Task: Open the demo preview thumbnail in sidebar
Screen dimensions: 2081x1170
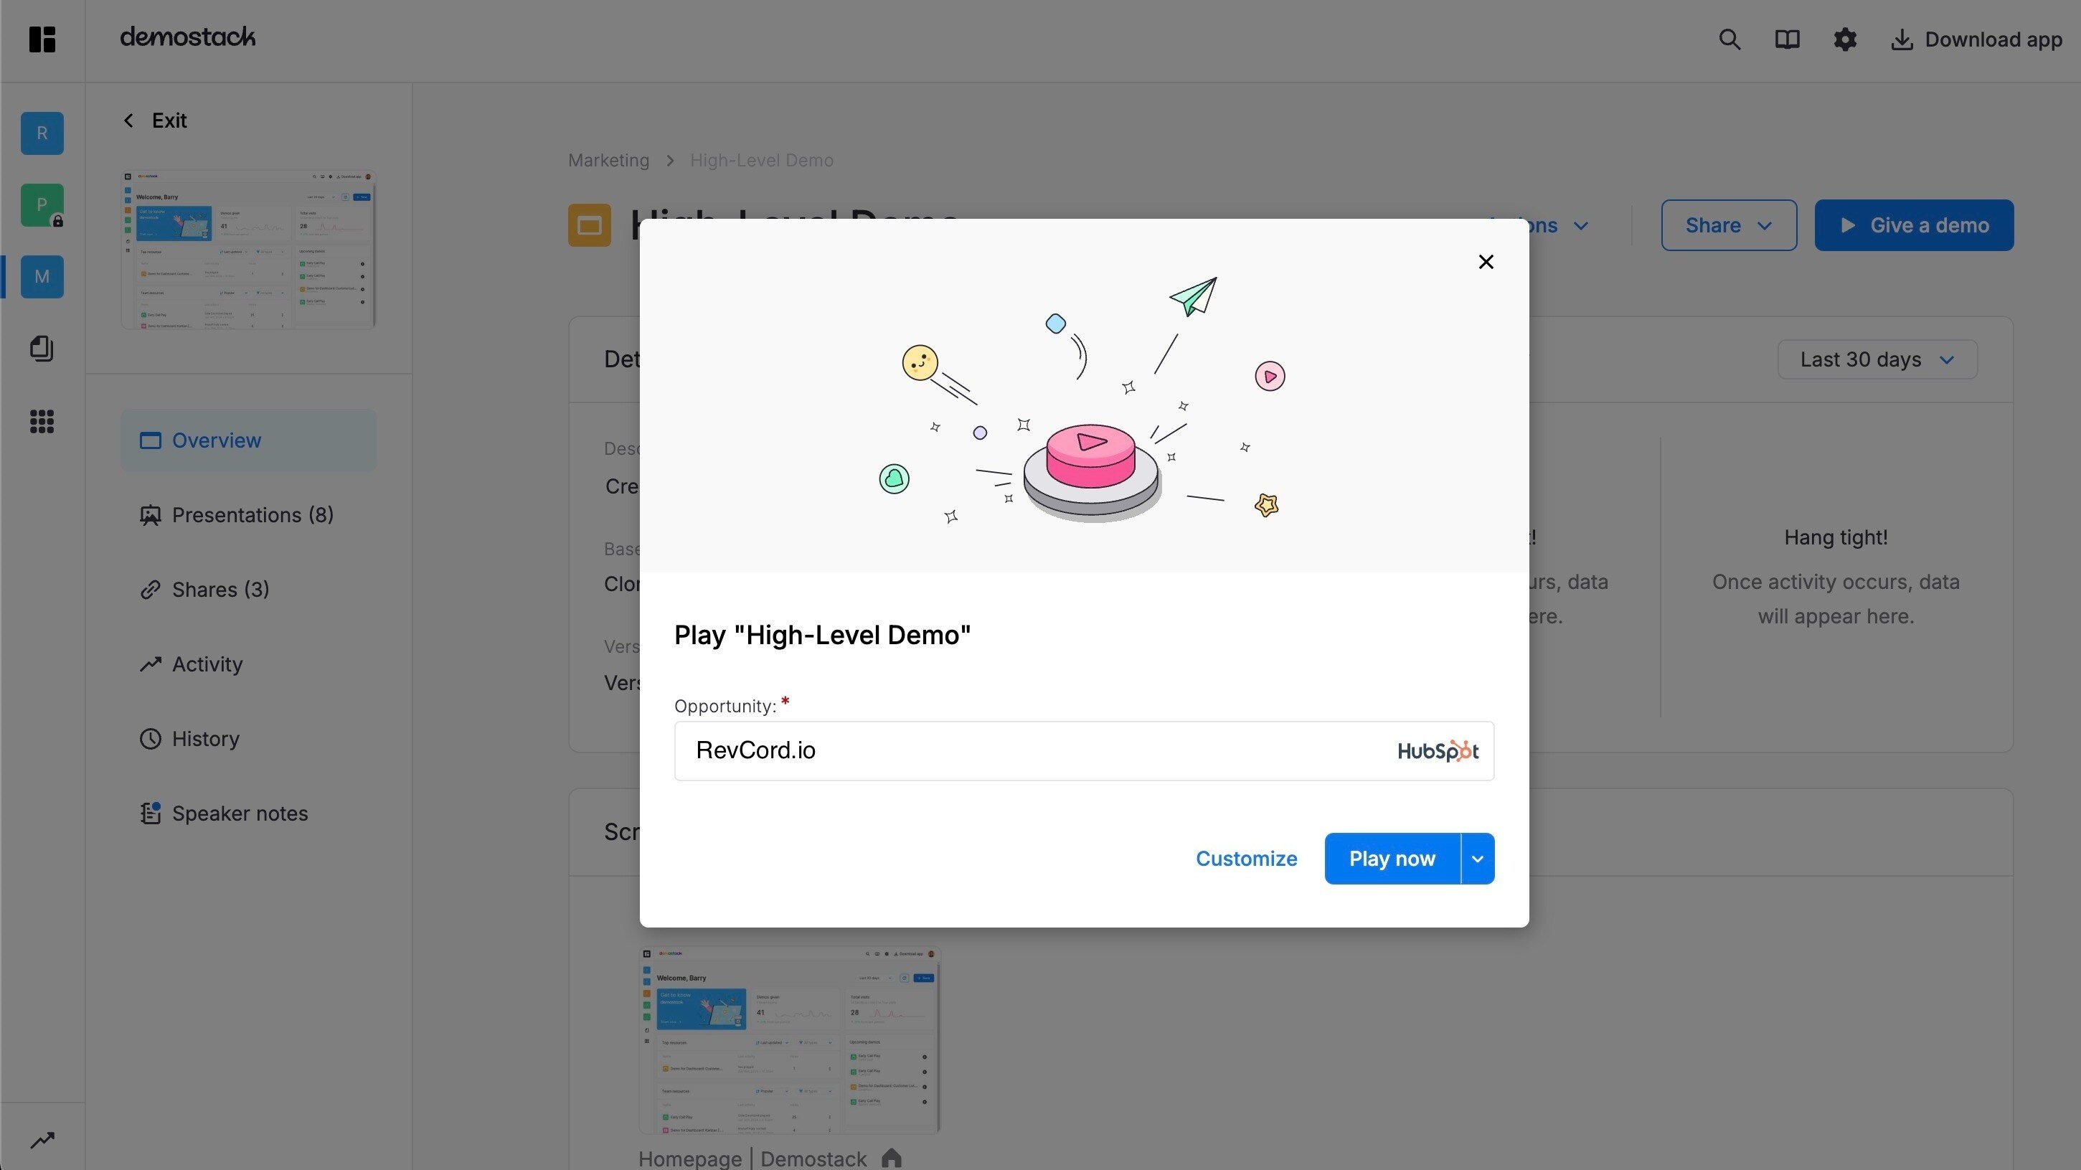Action: click(248, 250)
